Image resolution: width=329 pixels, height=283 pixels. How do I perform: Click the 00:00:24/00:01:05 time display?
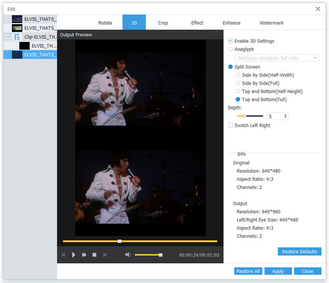click(199, 255)
